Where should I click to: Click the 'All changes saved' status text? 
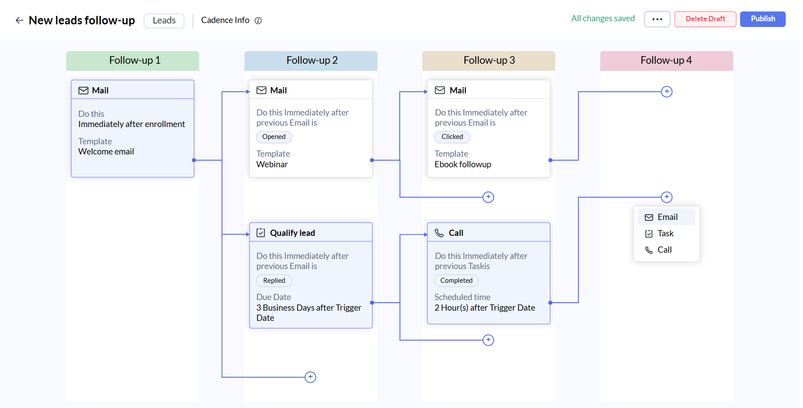point(603,19)
